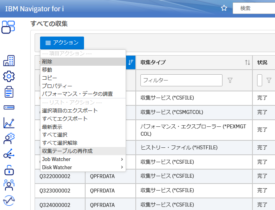Choose すべて選択 in menu
275x210 pixels.
pyautogui.click(x=83, y=135)
